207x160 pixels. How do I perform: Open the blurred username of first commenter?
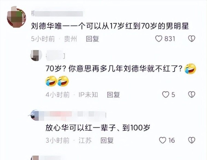click(x=57, y=14)
